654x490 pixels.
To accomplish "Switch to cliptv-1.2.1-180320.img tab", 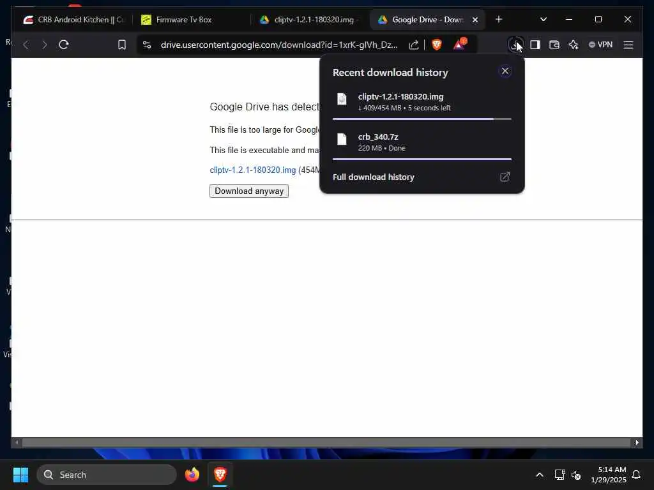I will click(x=310, y=20).
